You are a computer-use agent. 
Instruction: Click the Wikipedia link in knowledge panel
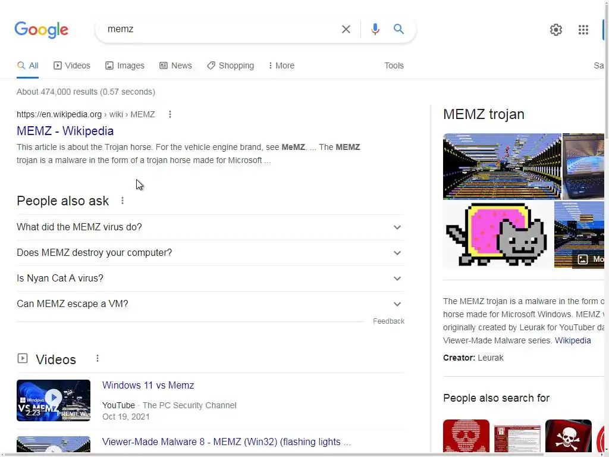573,340
